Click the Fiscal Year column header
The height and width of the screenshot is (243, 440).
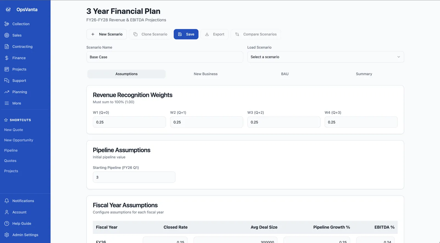tap(107, 227)
